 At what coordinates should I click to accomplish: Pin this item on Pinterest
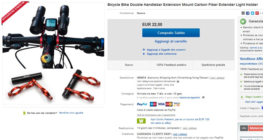click(x=257, y=13)
